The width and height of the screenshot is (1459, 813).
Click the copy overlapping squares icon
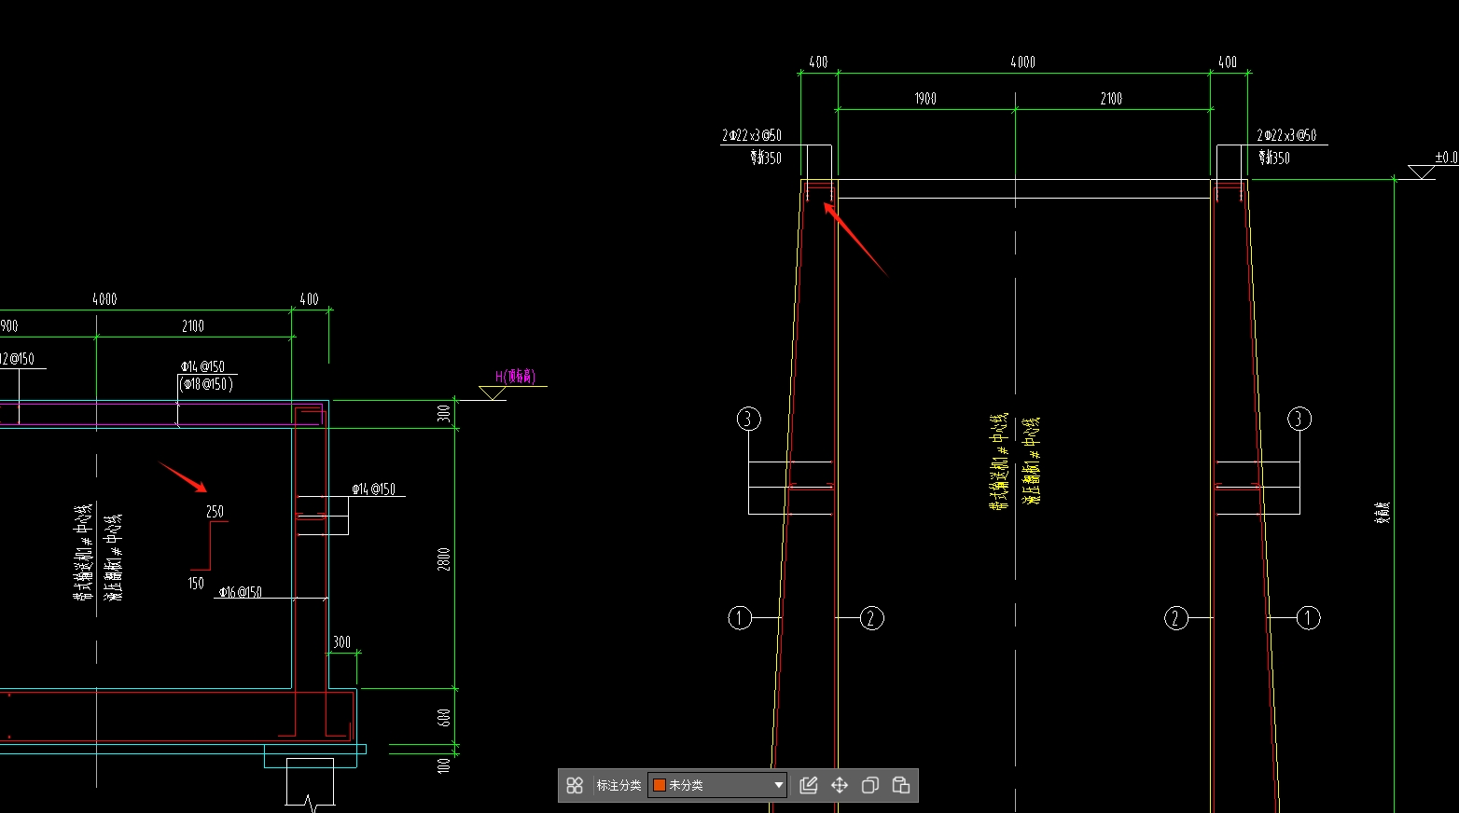click(x=870, y=785)
